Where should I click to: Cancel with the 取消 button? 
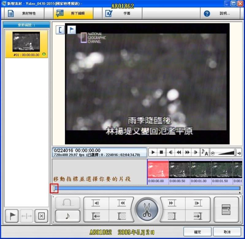tap(227, 232)
